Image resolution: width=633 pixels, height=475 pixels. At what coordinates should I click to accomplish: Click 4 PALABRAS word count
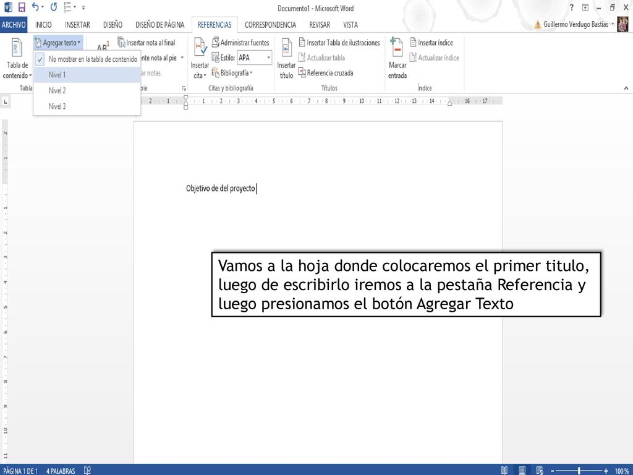61,471
